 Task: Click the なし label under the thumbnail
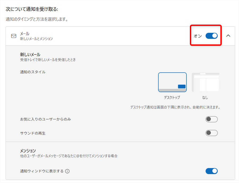click(205, 98)
